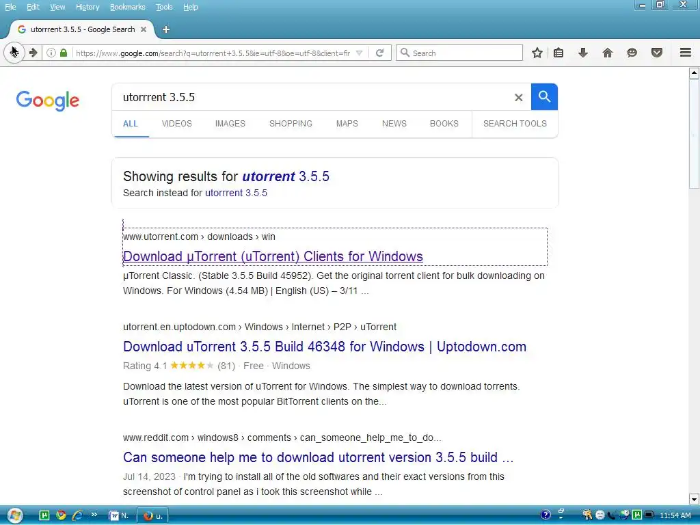
Task: Clear the Google search query with X
Action: point(518,97)
